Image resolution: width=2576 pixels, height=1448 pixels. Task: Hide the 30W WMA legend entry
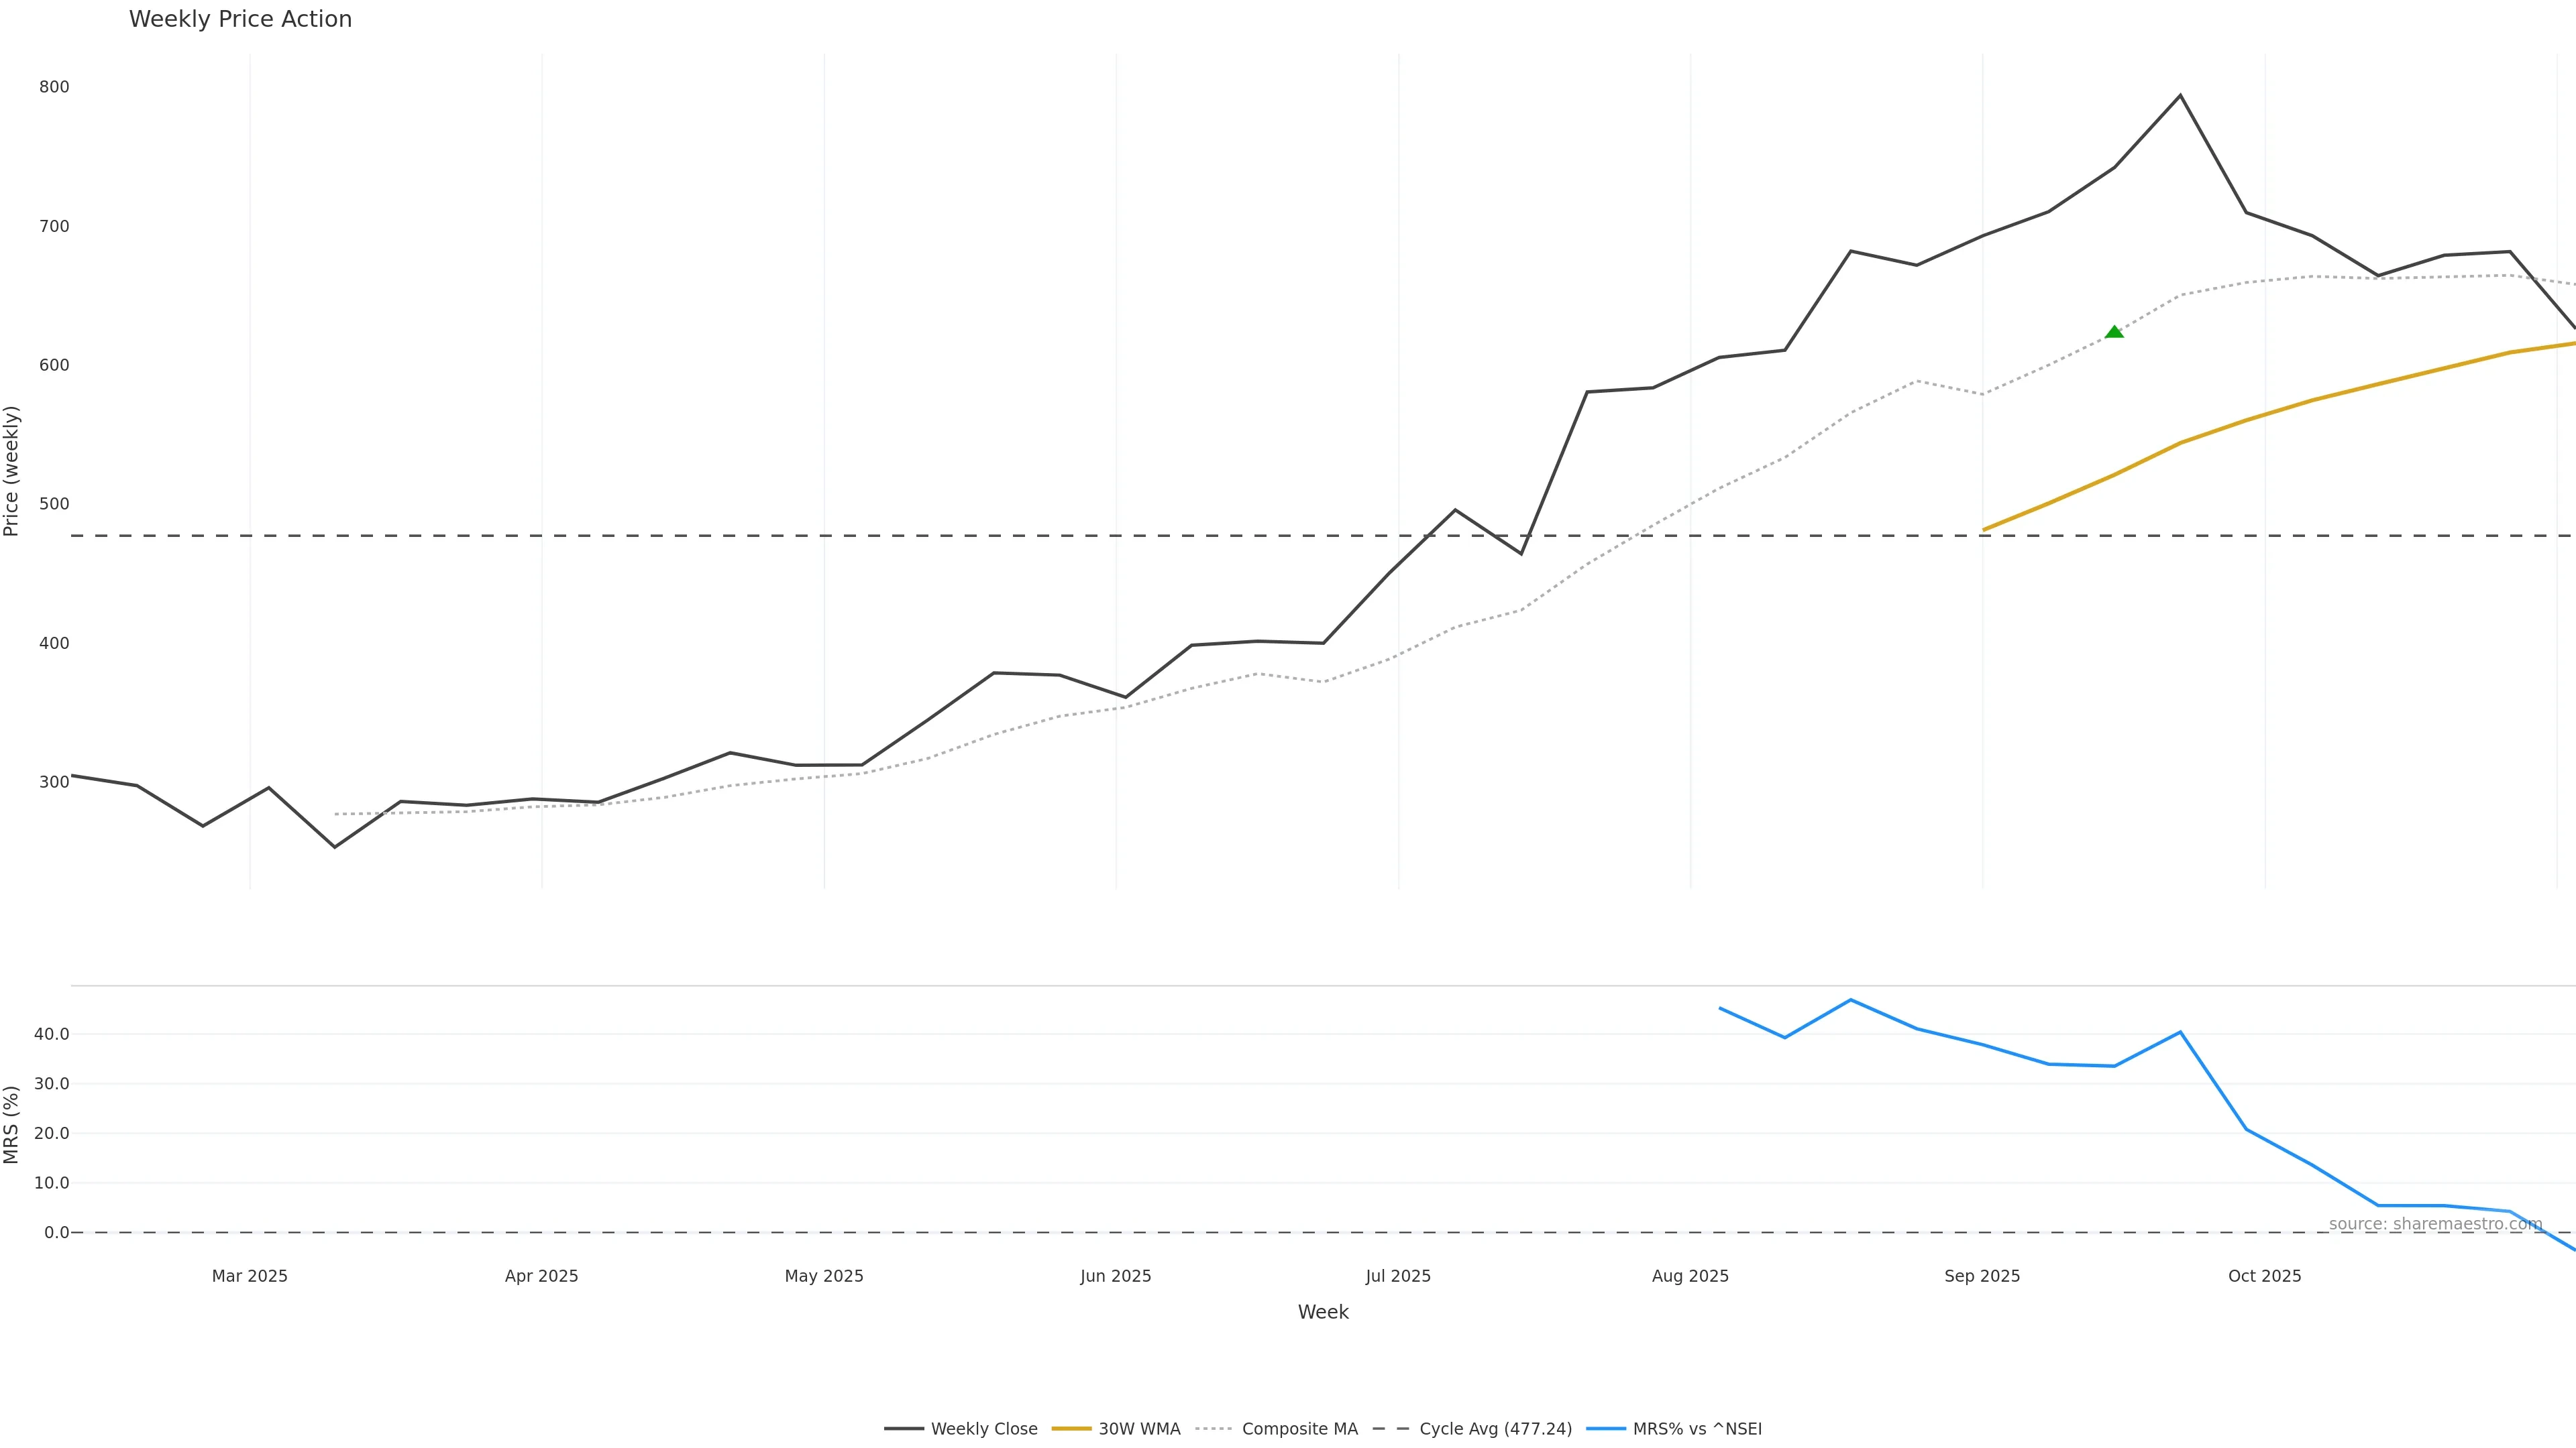coord(1139,1429)
